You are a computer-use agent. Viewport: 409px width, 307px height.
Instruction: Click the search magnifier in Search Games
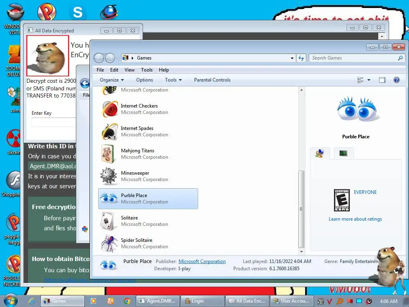pyautogui.click(x=400, y=58)
